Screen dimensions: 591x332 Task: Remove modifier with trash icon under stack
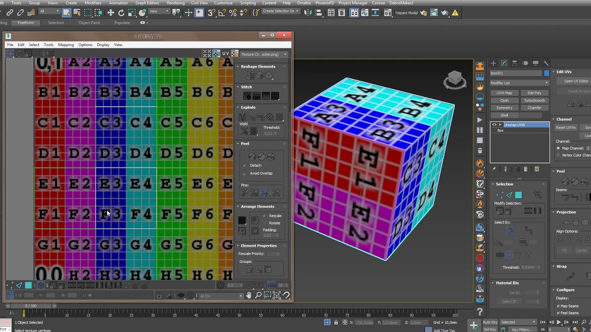point(525,169)
